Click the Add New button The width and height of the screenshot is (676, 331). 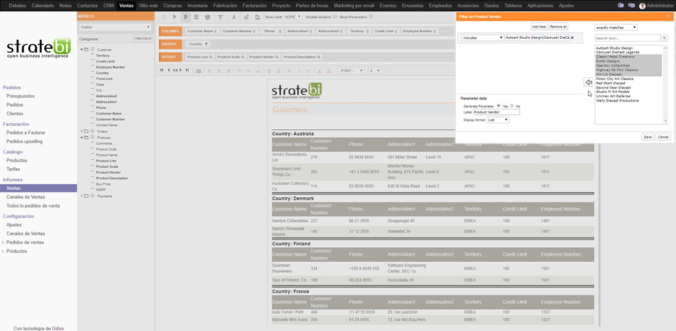pyautogui.click(x=539, y=26)
